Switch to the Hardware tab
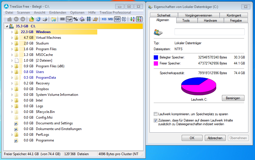The height and width of the screenshot is (160, 255). click(x=210, y=21)
